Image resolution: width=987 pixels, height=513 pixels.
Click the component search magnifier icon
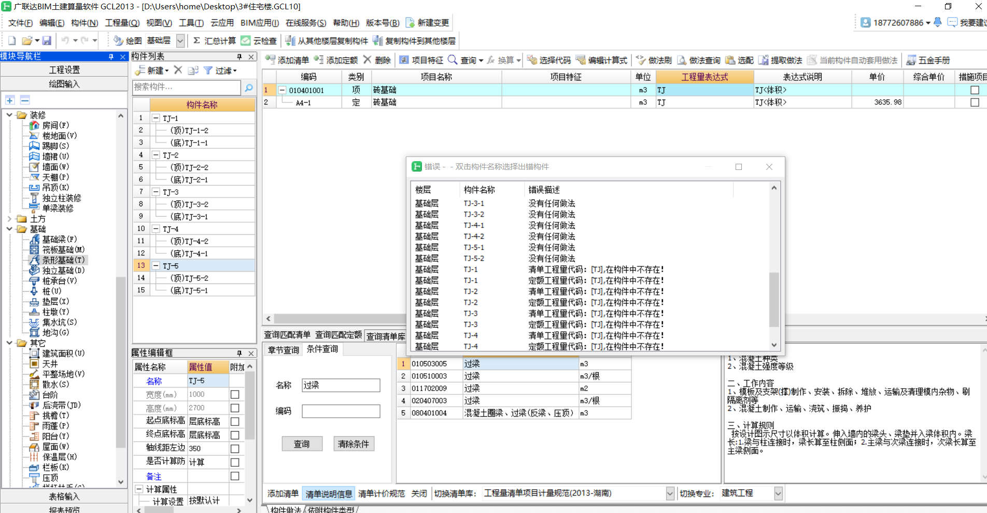pyautogui.click(x=249, y=88)
